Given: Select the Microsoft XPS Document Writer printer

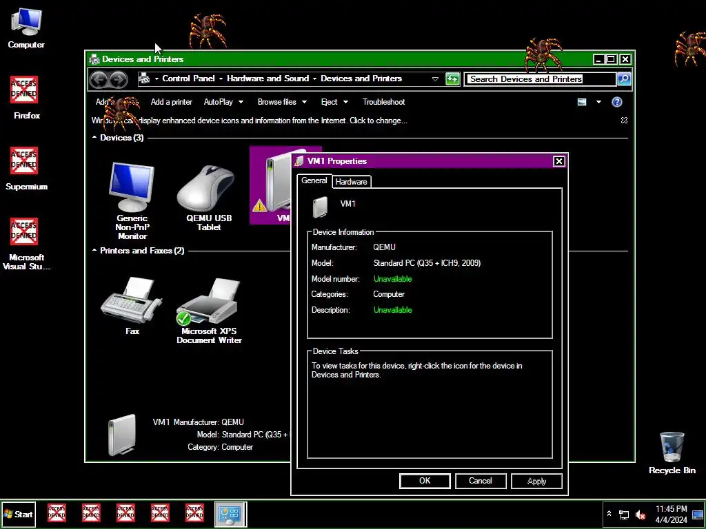Looking at the screenshot, I should [208, 311].
